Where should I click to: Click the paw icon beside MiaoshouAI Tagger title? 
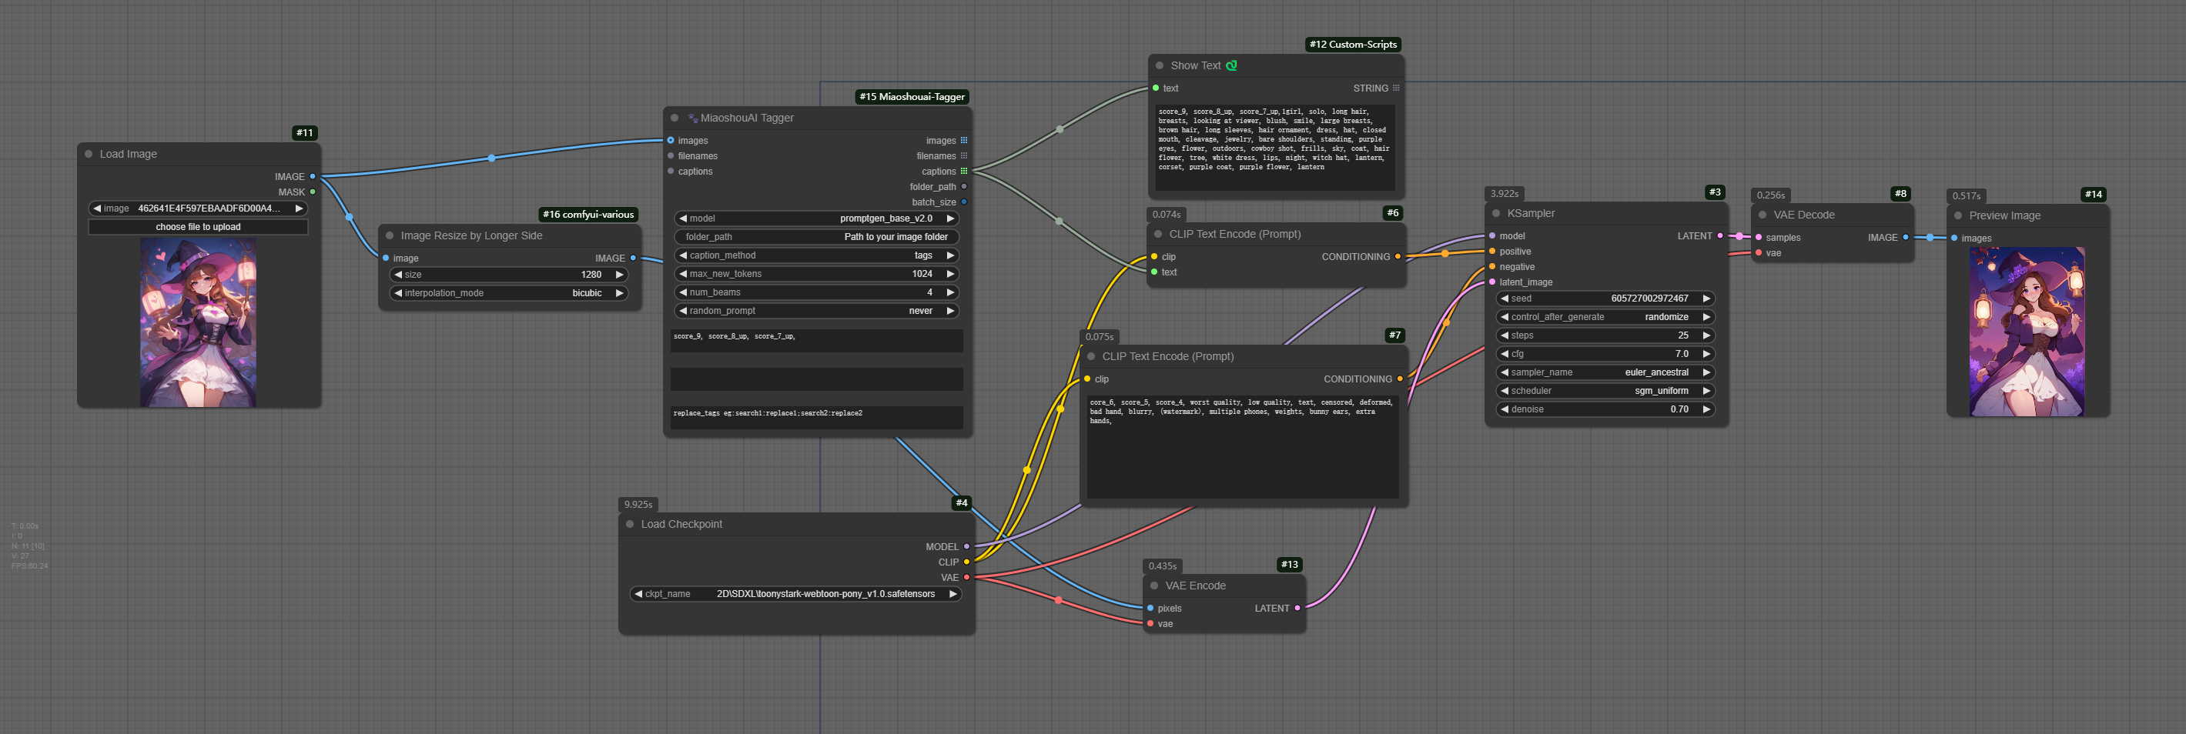pyautogui.click(x=692, y=118)
